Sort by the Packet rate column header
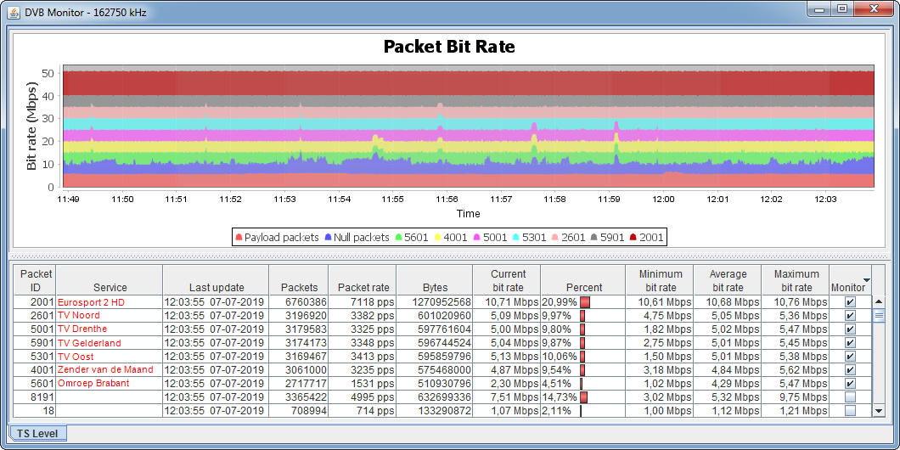Viewport: 900px width, 450px height. pos(363,287)
